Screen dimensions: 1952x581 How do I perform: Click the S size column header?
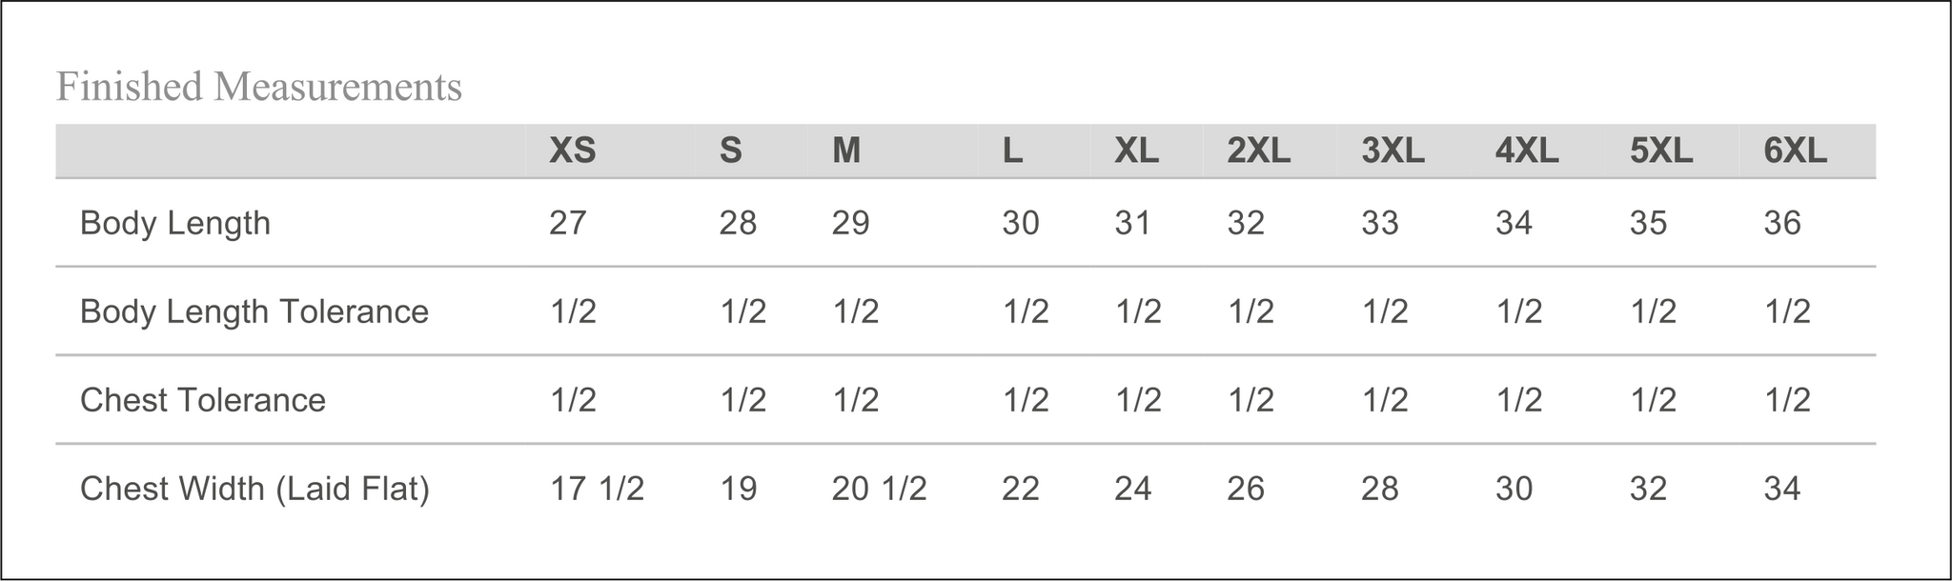coord(730,150)
